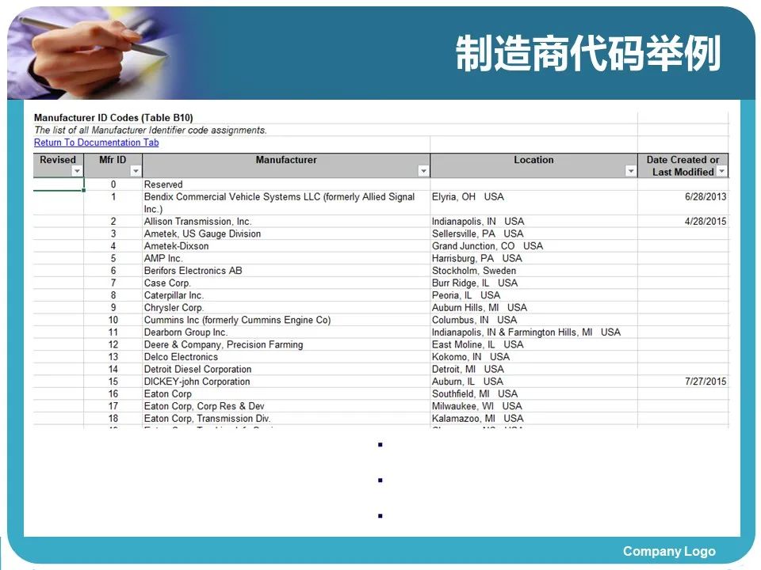Click the Company Logo text in footer

coord(669,552)
